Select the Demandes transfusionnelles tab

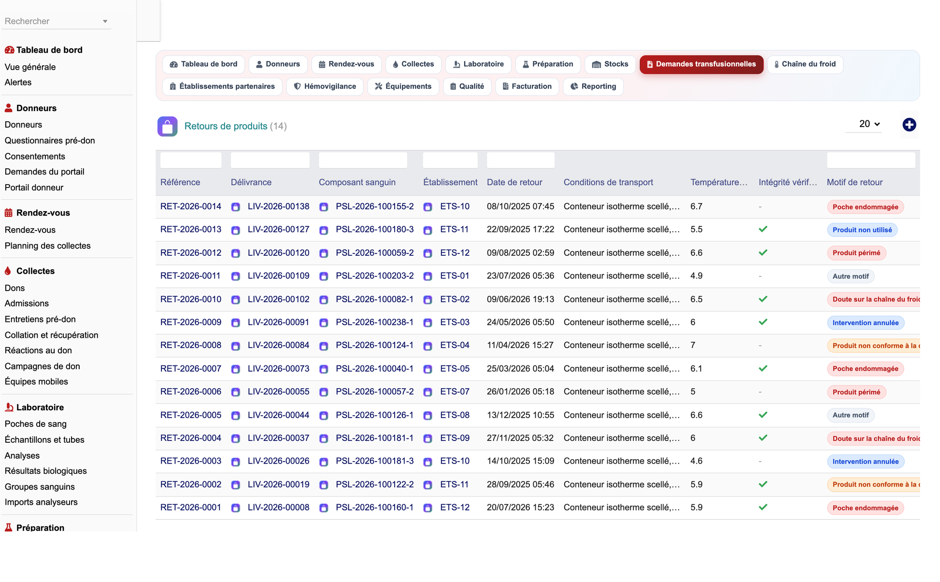(701, 64)
